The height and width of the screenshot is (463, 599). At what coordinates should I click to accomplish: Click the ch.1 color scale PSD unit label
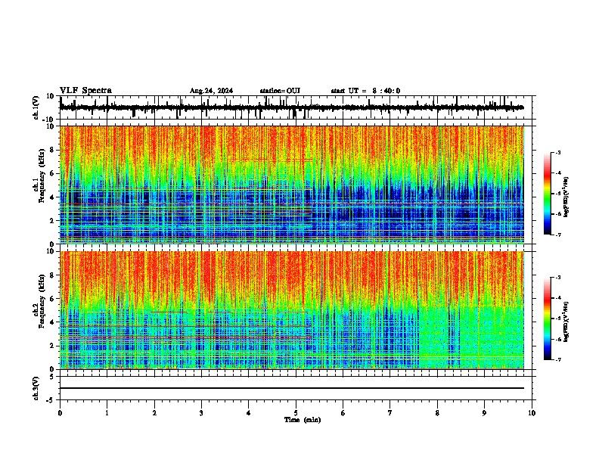(566, 197)
